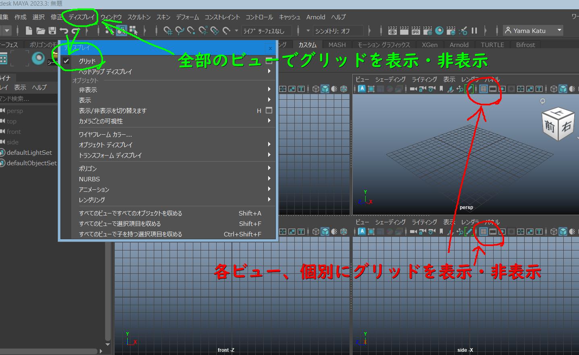Toggle Film Gate icon in persp view toolbar

[493, 89]
